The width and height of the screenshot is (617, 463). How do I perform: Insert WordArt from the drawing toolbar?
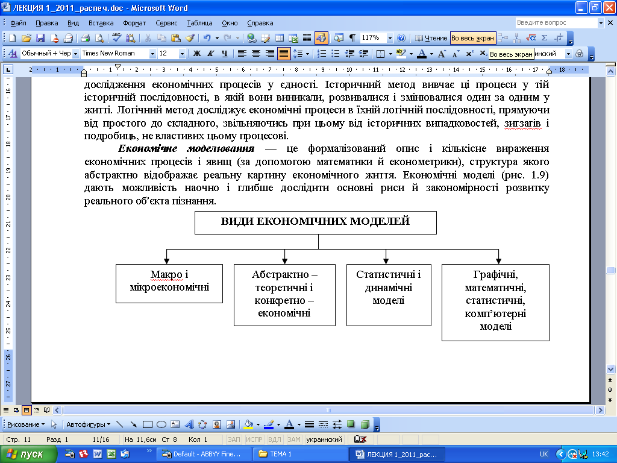coord(189,424)
